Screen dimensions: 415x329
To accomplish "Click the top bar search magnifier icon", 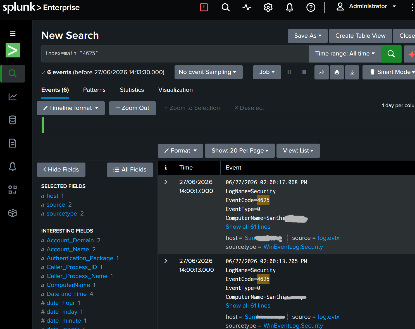I will tap(226, 7).
